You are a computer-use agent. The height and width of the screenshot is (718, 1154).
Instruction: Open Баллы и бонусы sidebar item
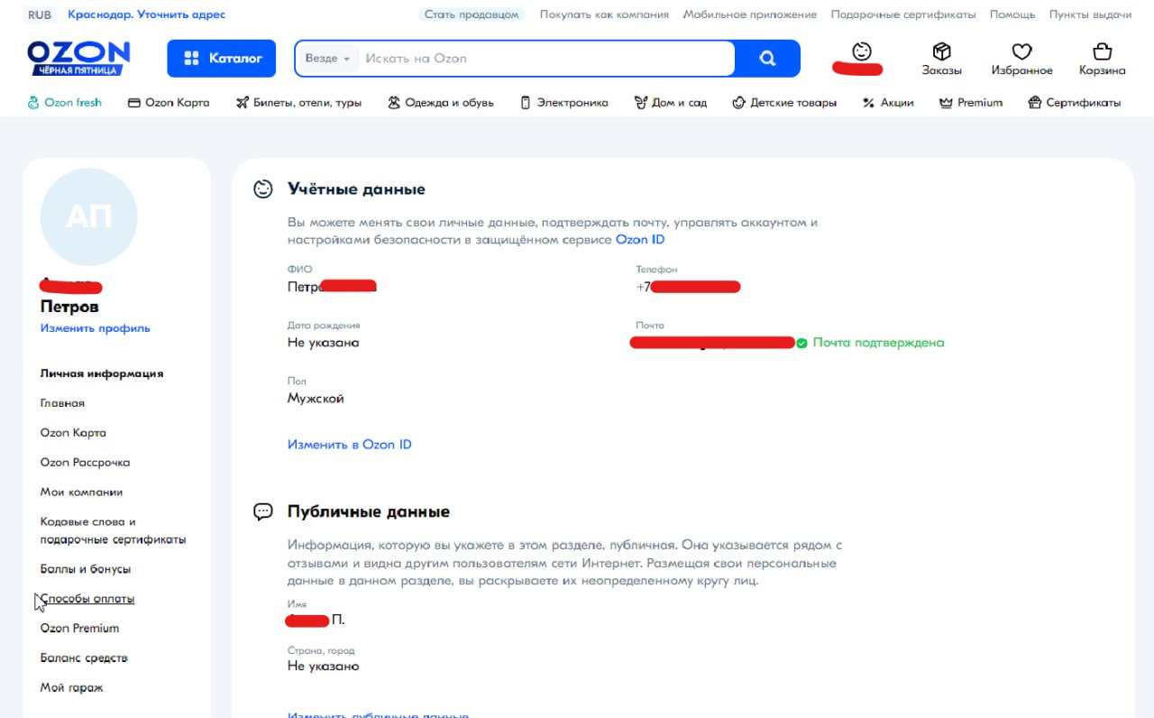[x=86, y=569]
